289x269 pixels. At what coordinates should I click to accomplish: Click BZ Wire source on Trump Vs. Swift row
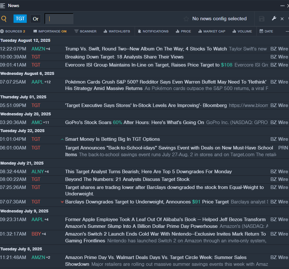[279, 49]
